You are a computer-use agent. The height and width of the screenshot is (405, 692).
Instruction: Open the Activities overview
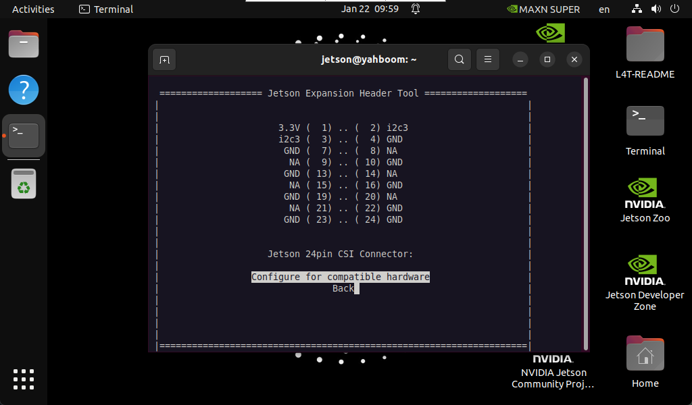(x=33, y=9)
